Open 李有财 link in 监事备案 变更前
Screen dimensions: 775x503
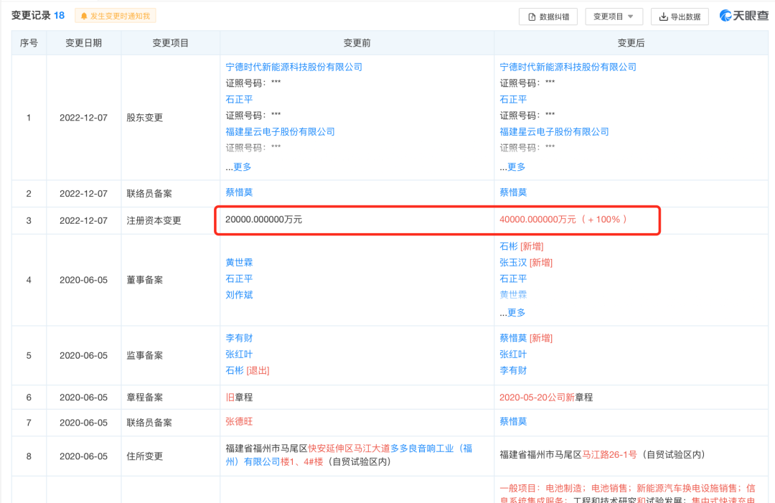point(239,338)
